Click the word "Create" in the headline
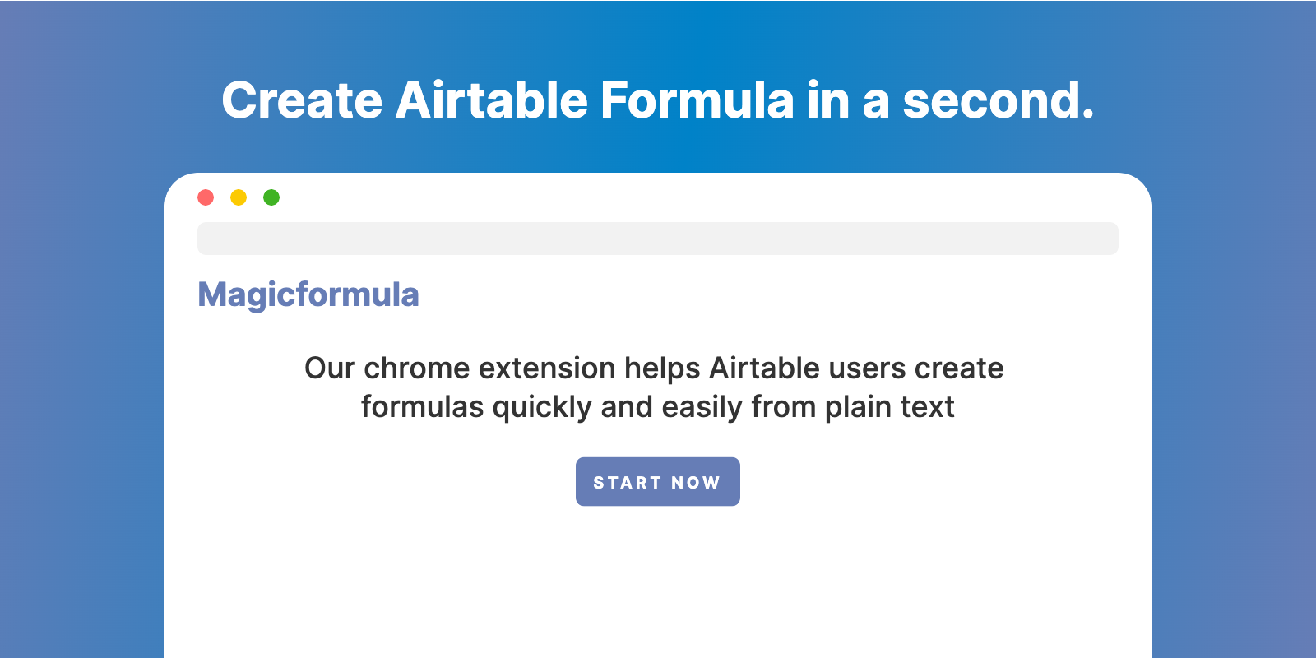The height and width of the screenshot is (658, 1316). pyautogui.click(x=302, y=100)
